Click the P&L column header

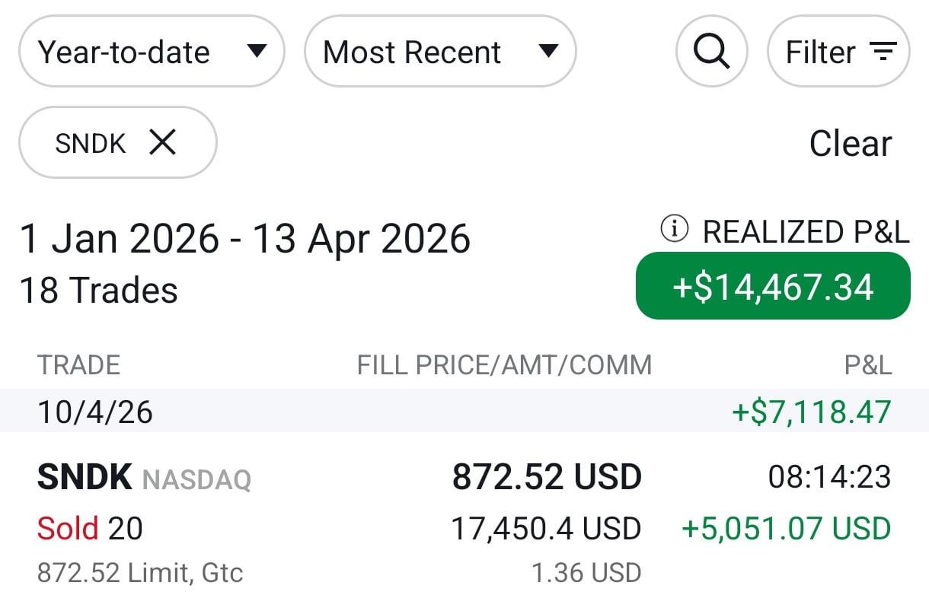tap(867, 365)
